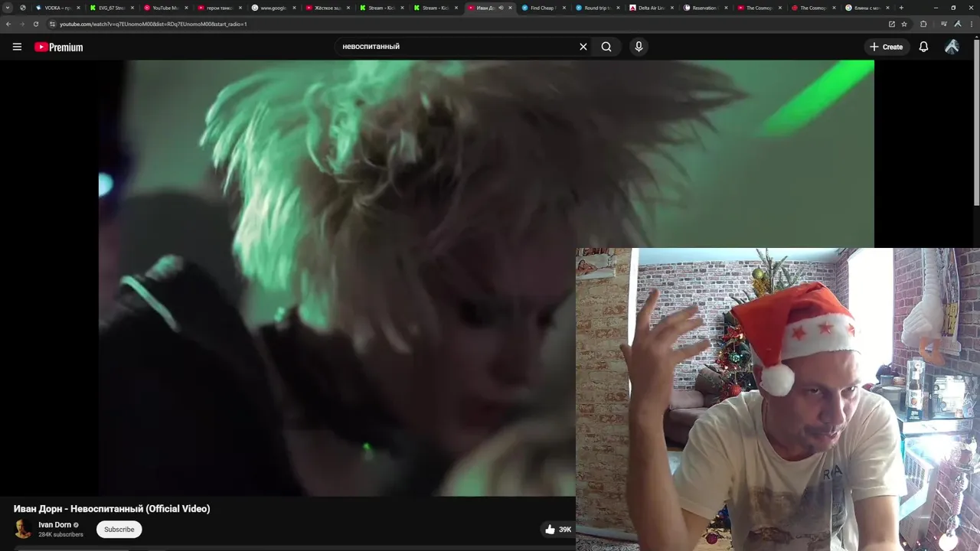Viewport: 980px width, 551px height.
Task: Expand the tab search dropdown arrow
Action: coord(8,8)
